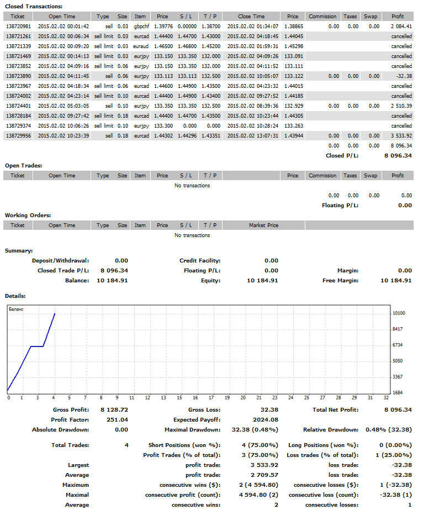Viewport: 423px width, 510px height.
Task: Click the Closed P/L label
Action: [342, 155]
